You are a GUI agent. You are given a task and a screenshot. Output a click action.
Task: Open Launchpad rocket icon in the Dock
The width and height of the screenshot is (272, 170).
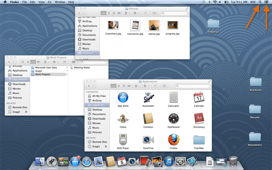pos(52,162)
